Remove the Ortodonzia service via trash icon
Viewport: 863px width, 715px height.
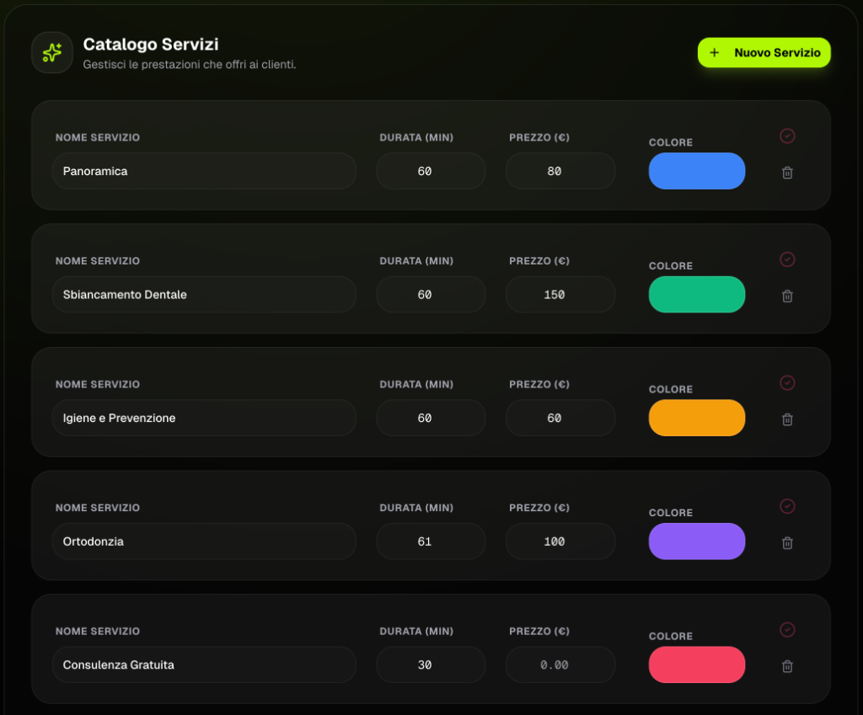click(x=787, y=543)
